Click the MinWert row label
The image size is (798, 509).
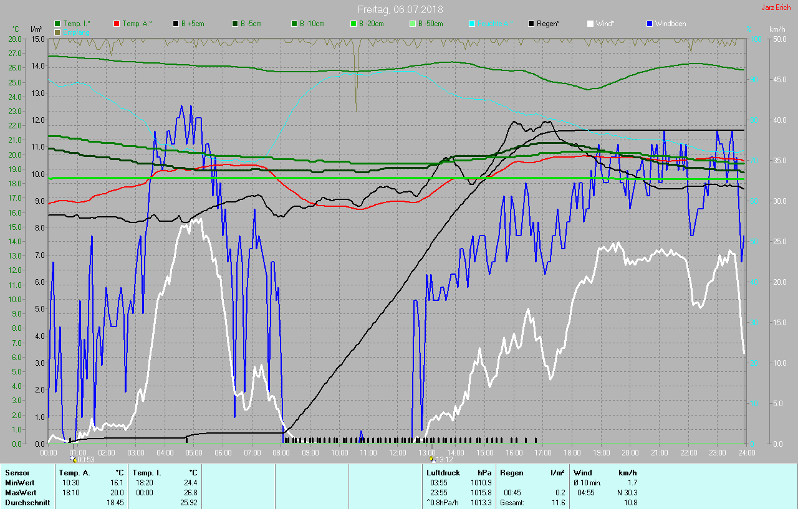click(20, 483)
